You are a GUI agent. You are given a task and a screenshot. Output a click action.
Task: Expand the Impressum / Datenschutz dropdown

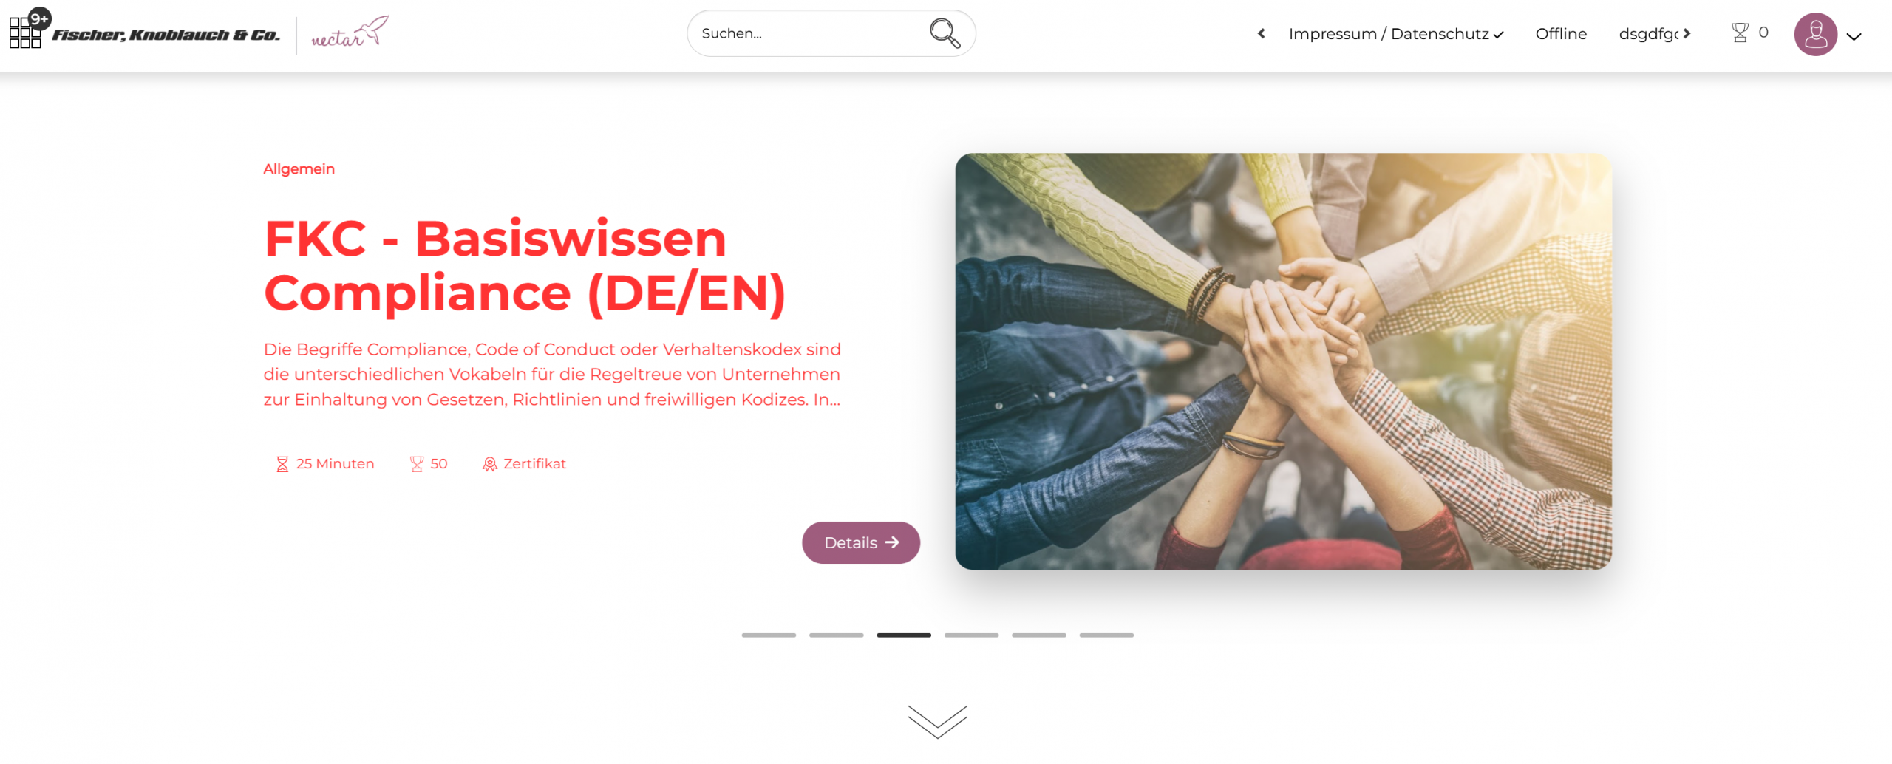[x=1395, y=34]
